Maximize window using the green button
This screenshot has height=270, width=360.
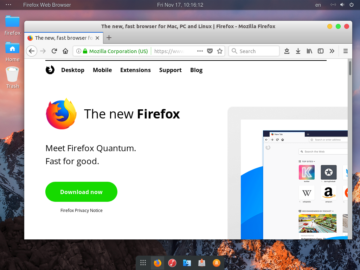click(338, 26)
